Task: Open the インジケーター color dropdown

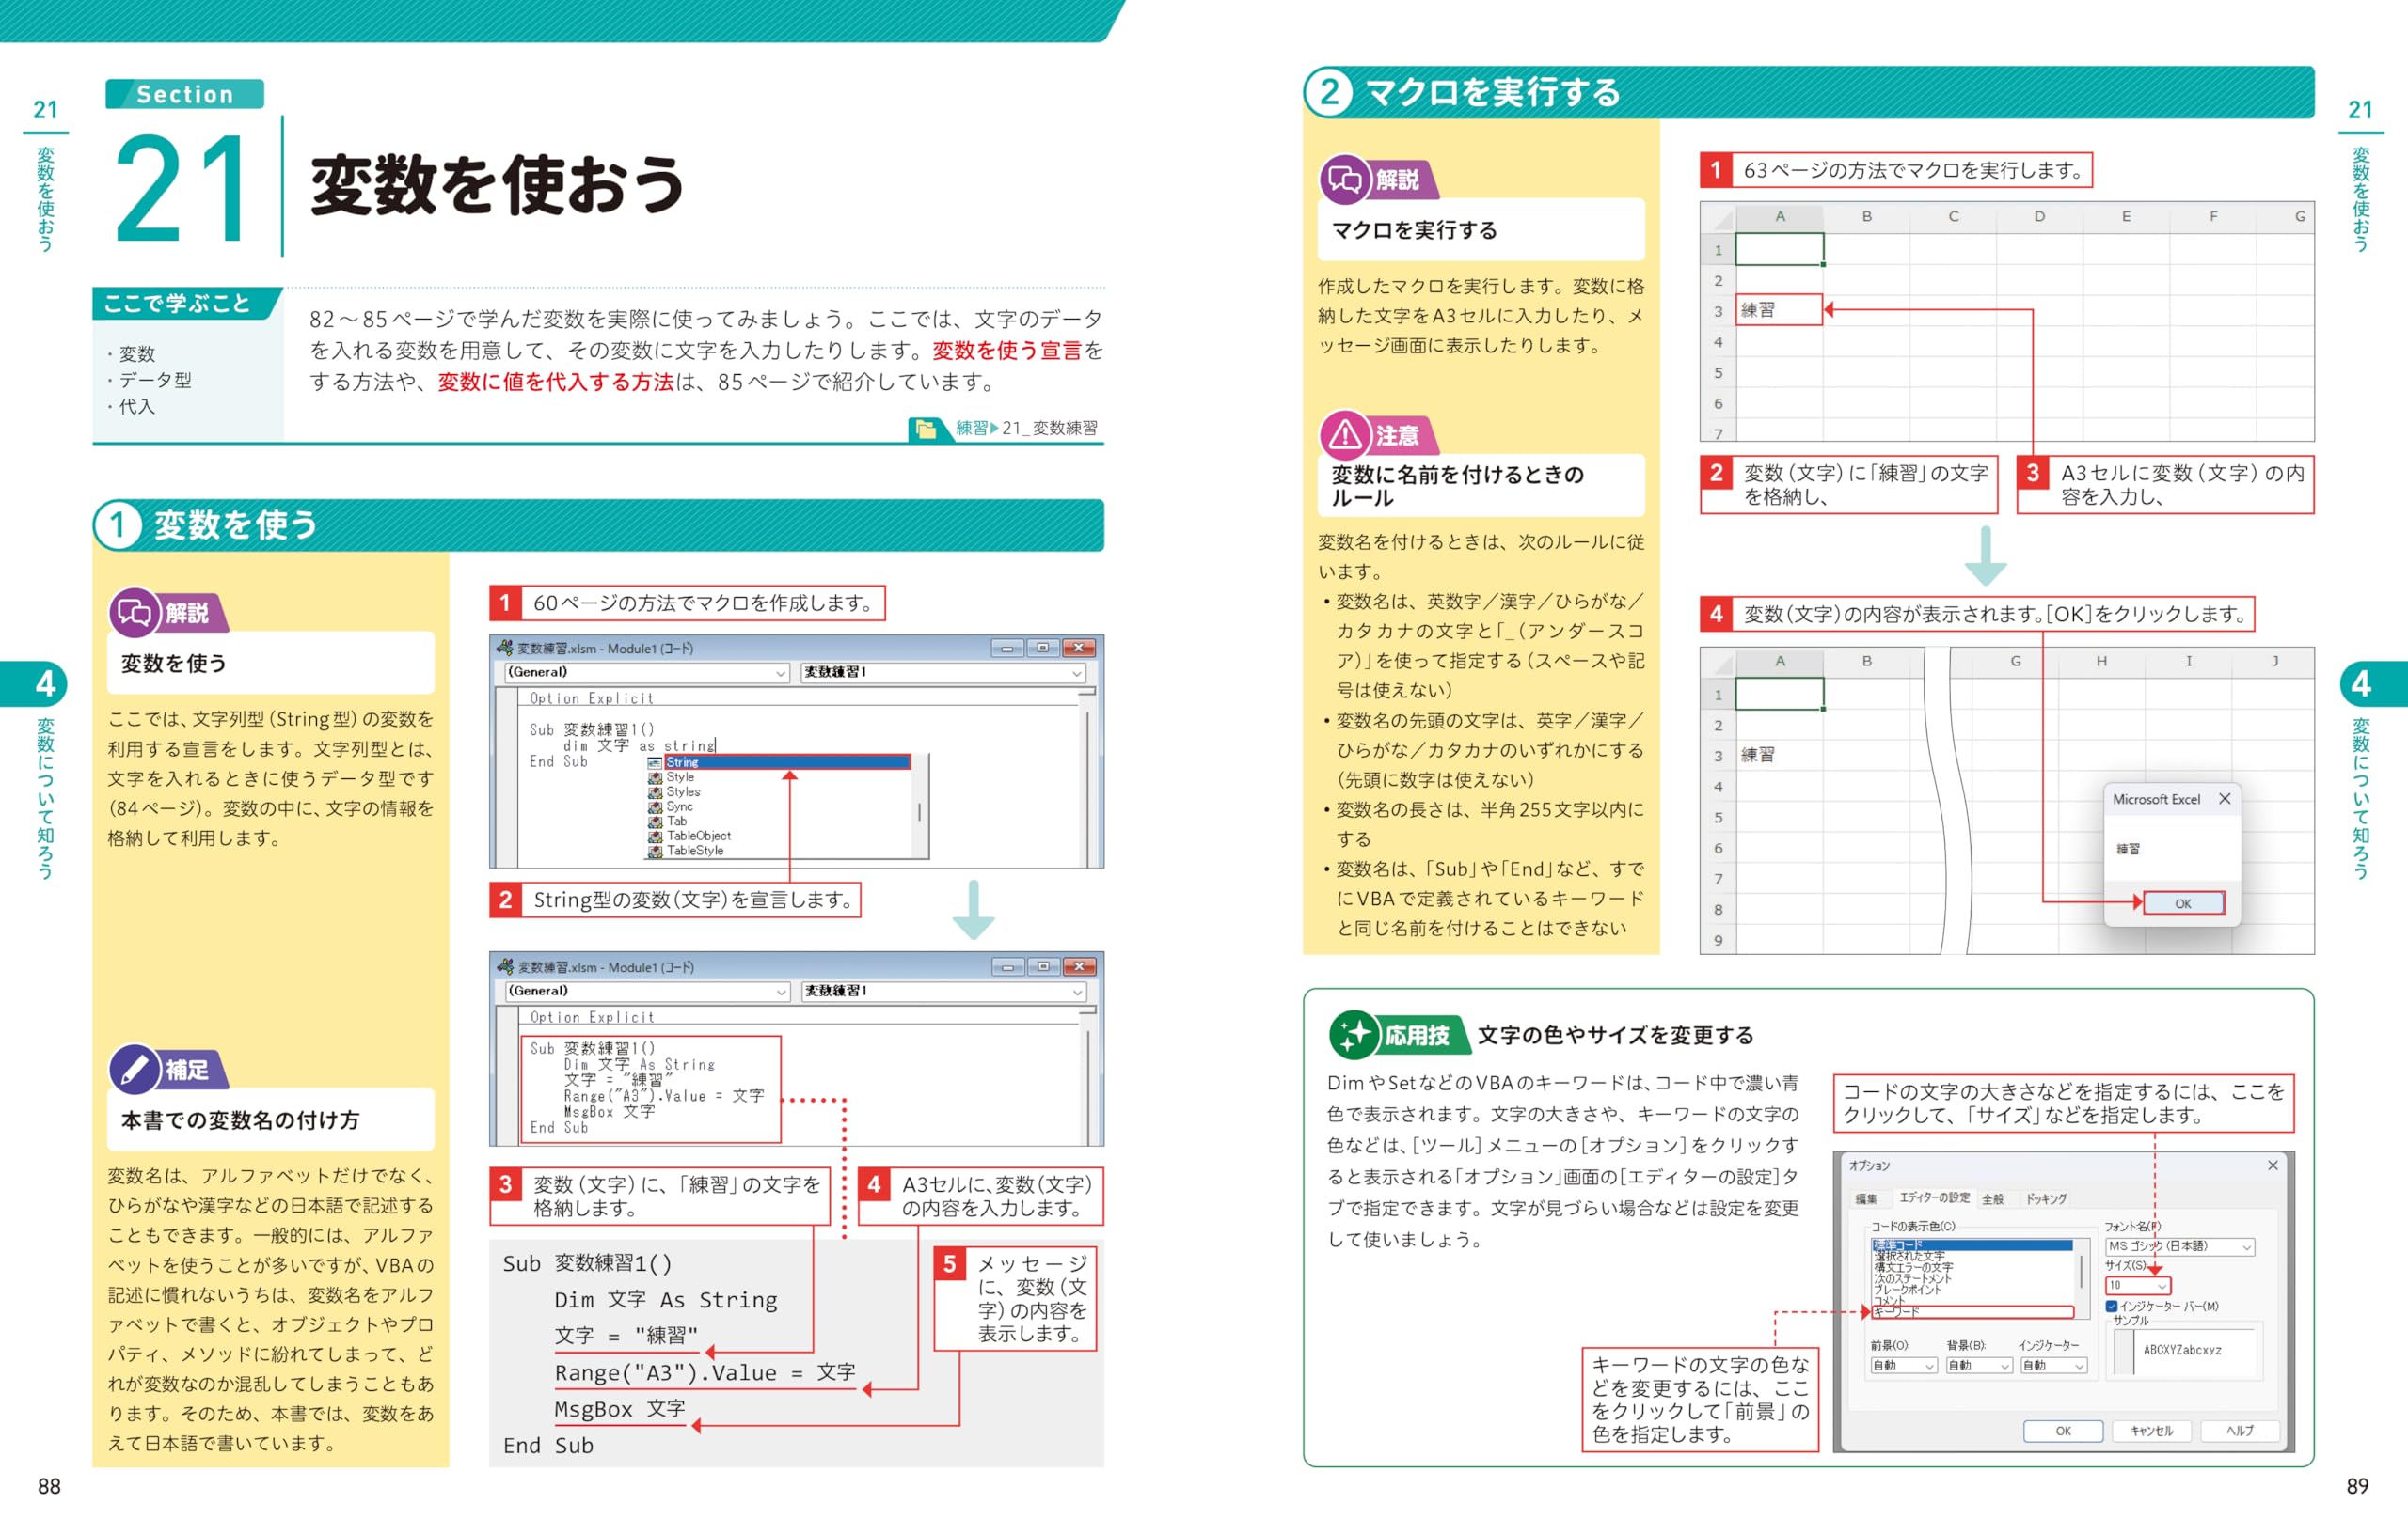Action: point(2053,1365)
